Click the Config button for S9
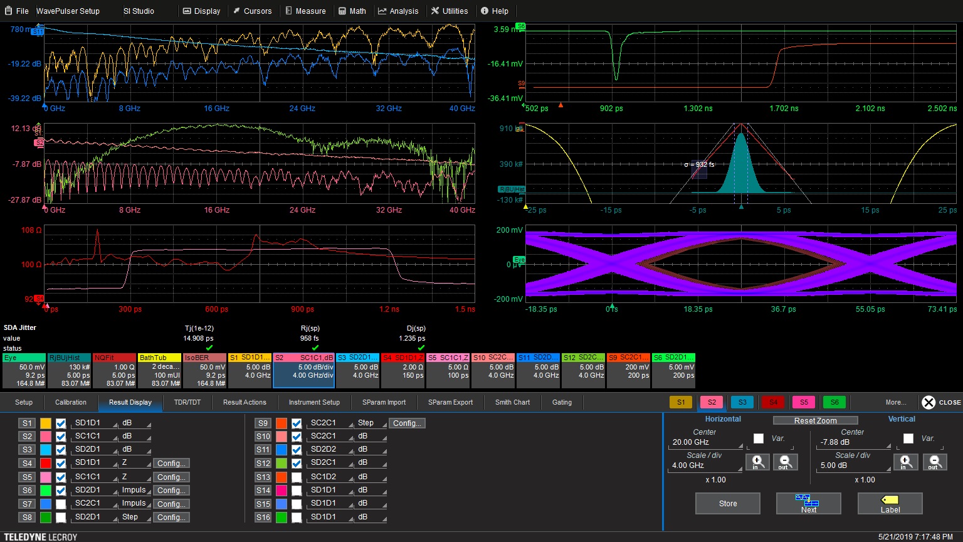 (407, 423)
